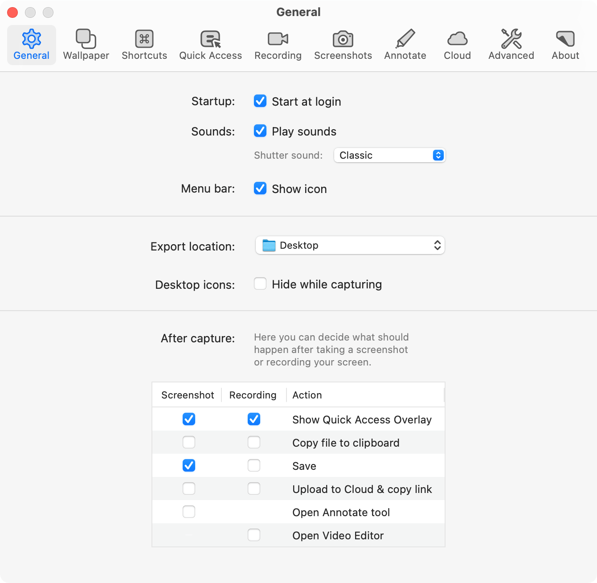Open the Export location Desktop dropdown

click(x=350, y=246)
